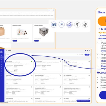This screenshot has height=106, width=106.
Task: Toggle the grey circle on highlighted third card
Action: click(x=89, y=61)
